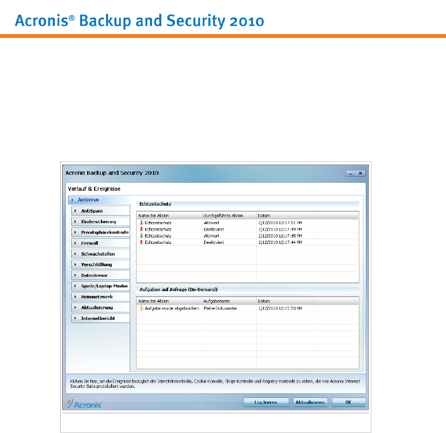
Task: Sort Echtzeitschutz table by Name der Aktion
Action: pos(169,216)
